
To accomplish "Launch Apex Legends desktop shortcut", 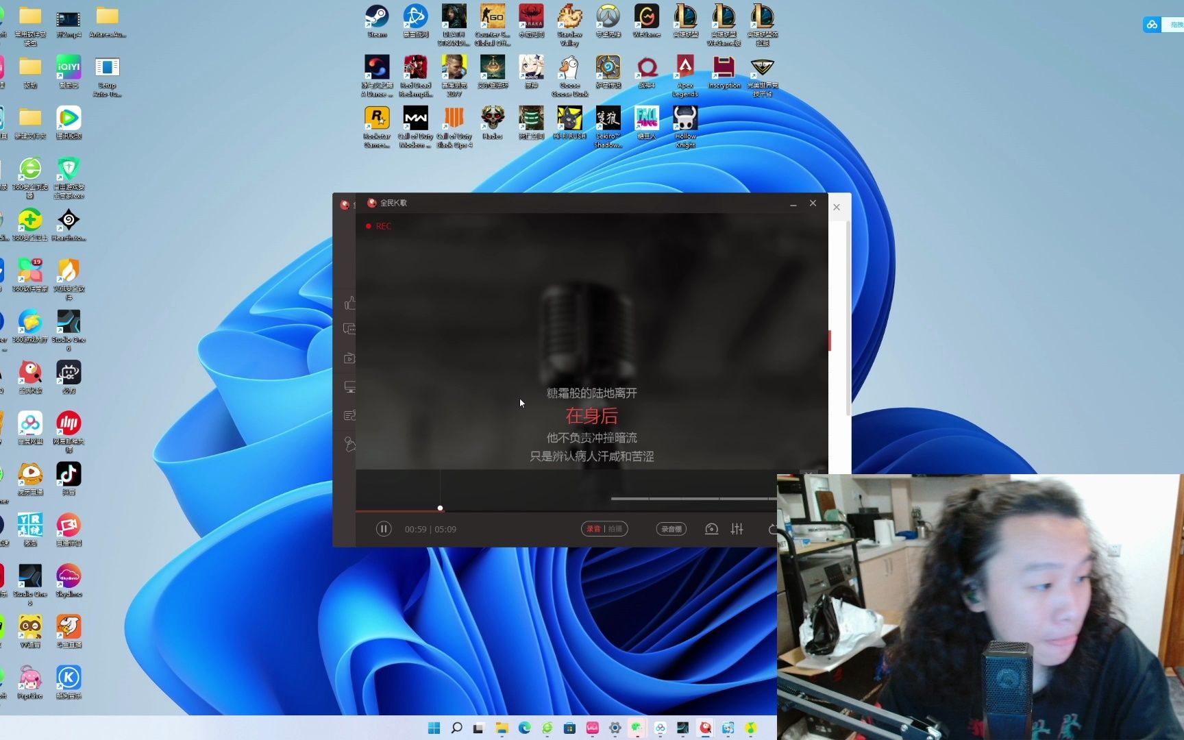I will click(x=685, y=76).
